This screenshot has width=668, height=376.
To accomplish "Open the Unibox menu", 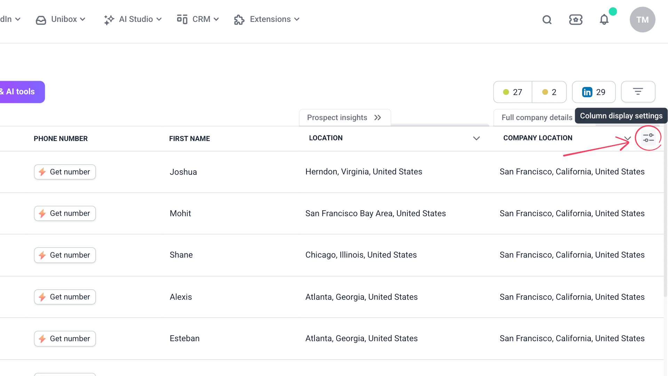I will tap(61, 19).
